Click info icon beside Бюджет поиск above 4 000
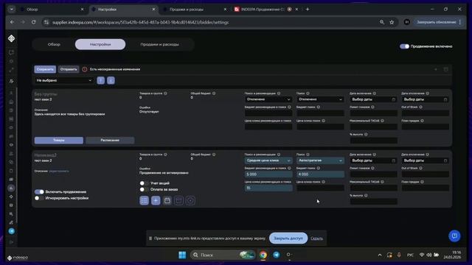Image resolution: width=472 pixels, height=265 pixels. click(x=319, y=169)
